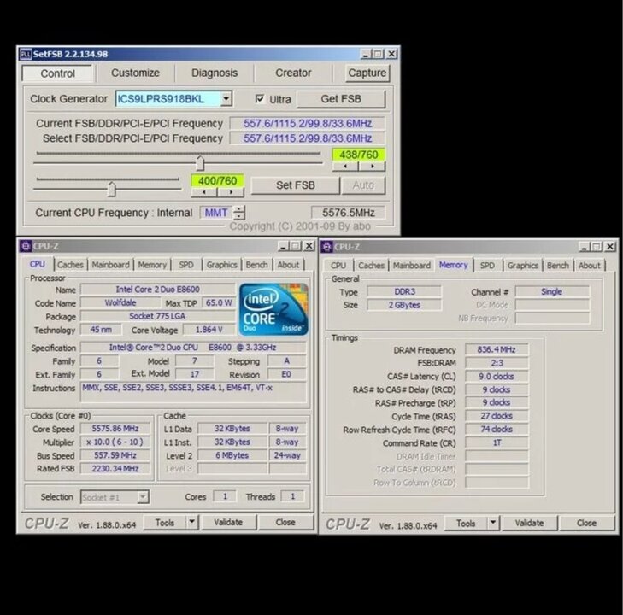The width and height of the screenshot is (623, 615).
Task: Open Memory tab in left CPU-Z window
Action: pyautogui.click(x=152, y=265)
